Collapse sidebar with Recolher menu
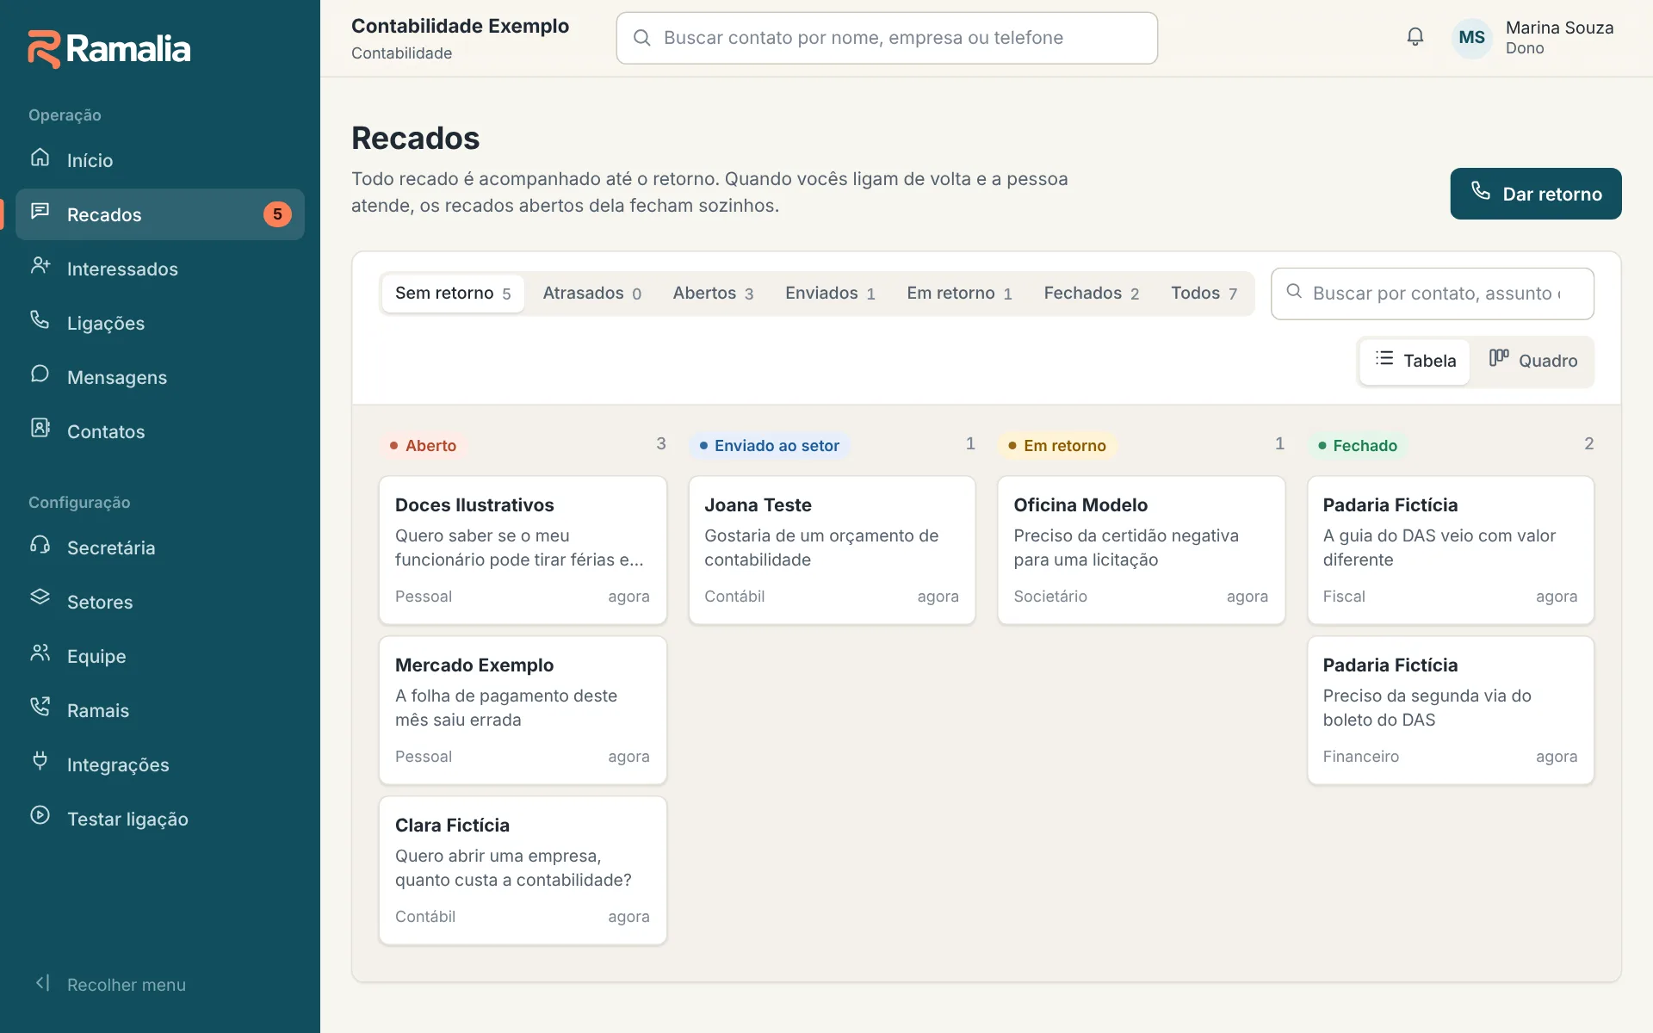The height and width of the screenshot is (1033, 1653). pos(110,984)
